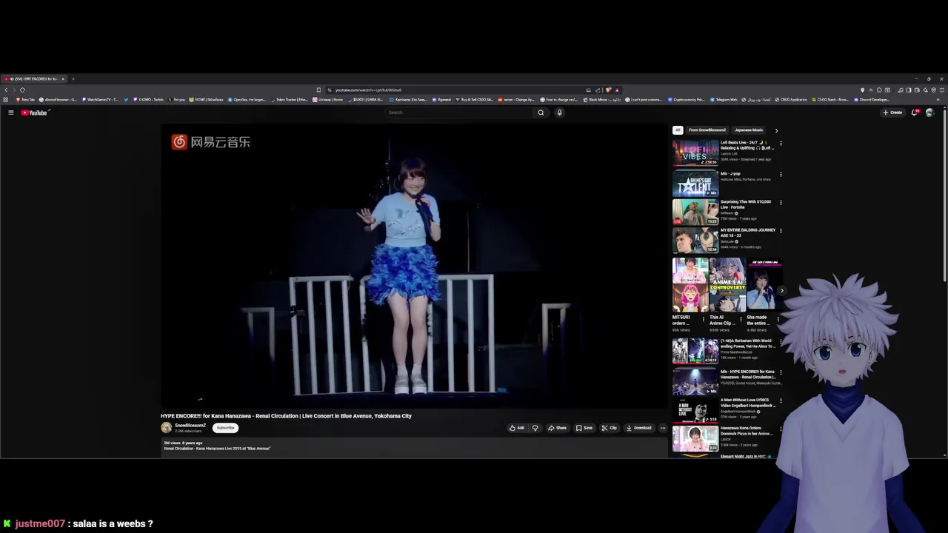
Task: Open the Mix - J-pop playlist thumbnail
Action: point(695,184)
